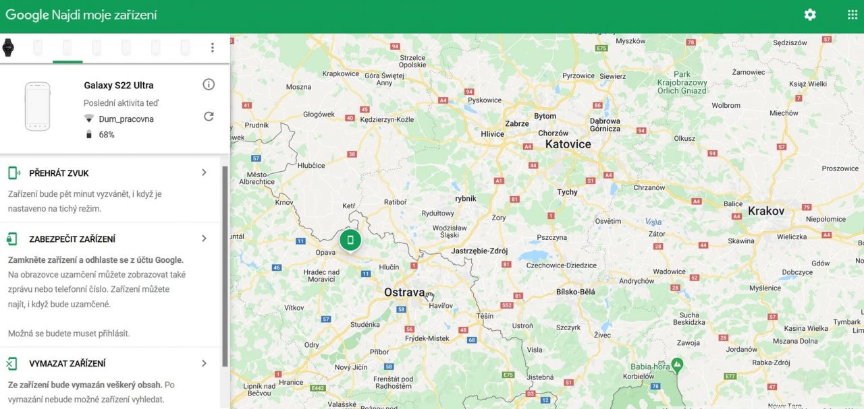Viewport: 864px width, 409px height.
Task: Click the VYMAZAT ZAŘÍZENÍ erase icon
Action: (x=11, y=364)
